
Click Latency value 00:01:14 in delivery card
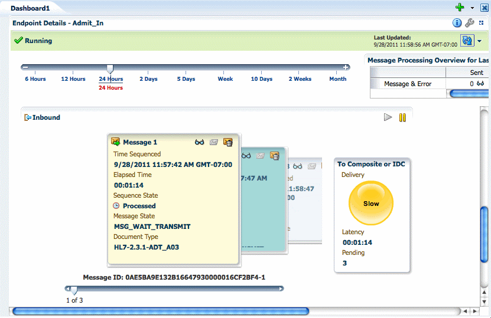click(357, 242)
